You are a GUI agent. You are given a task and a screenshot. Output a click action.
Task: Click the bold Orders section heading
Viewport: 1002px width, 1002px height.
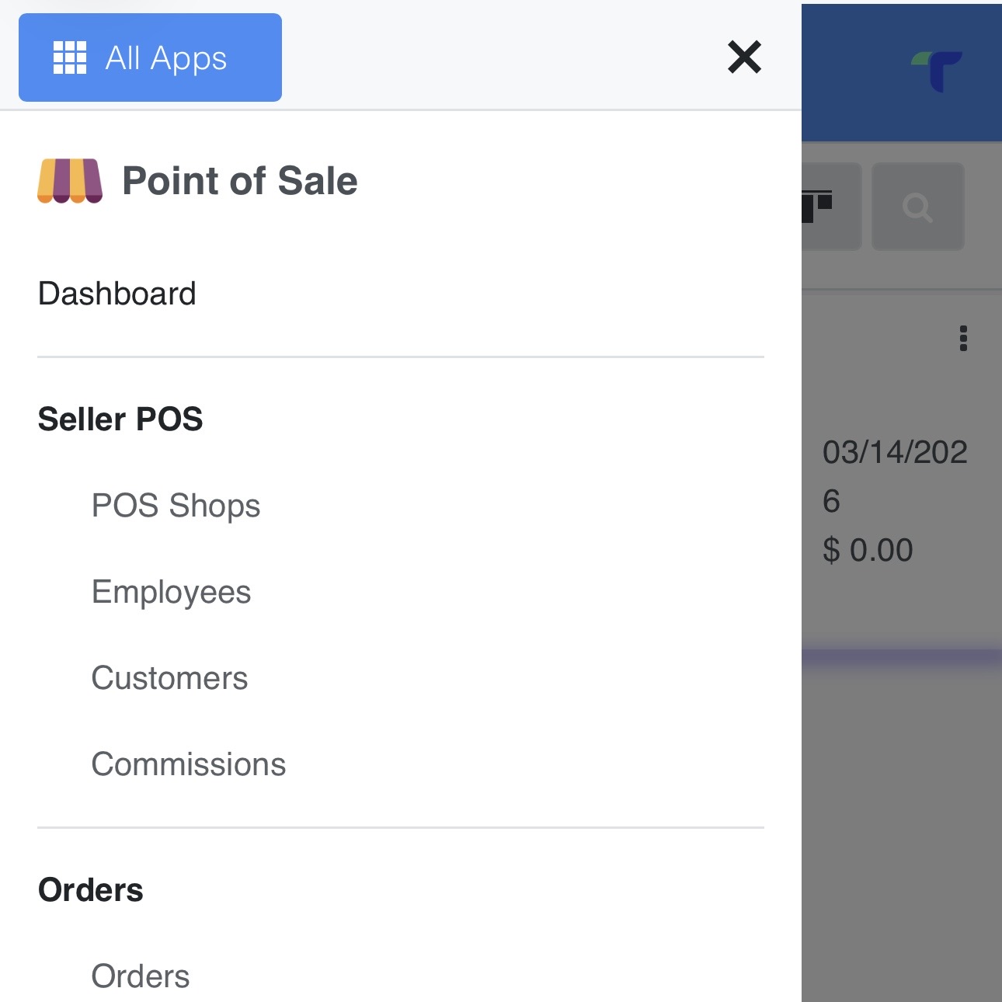coord(91,890)
